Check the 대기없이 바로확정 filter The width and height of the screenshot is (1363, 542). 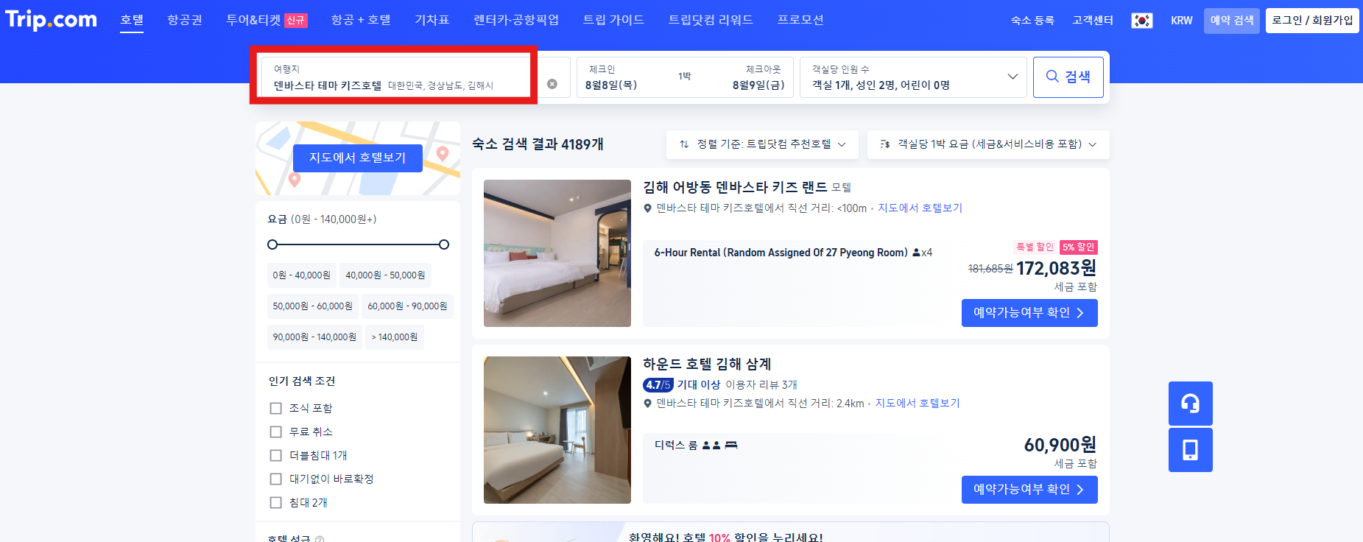(x=276, y=479)
